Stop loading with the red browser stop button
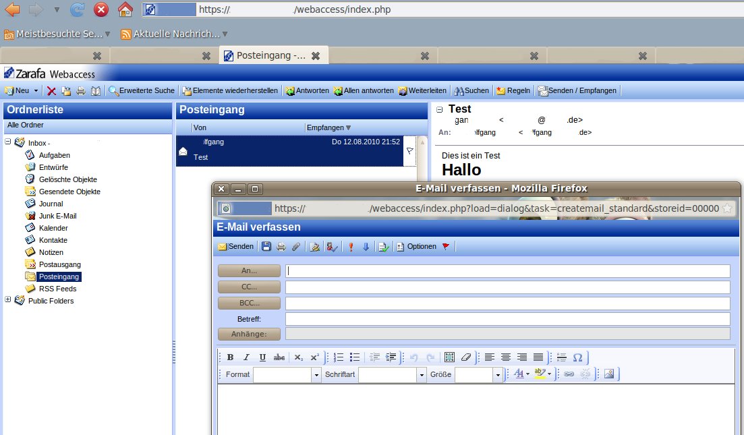 [x=101, y=9]
